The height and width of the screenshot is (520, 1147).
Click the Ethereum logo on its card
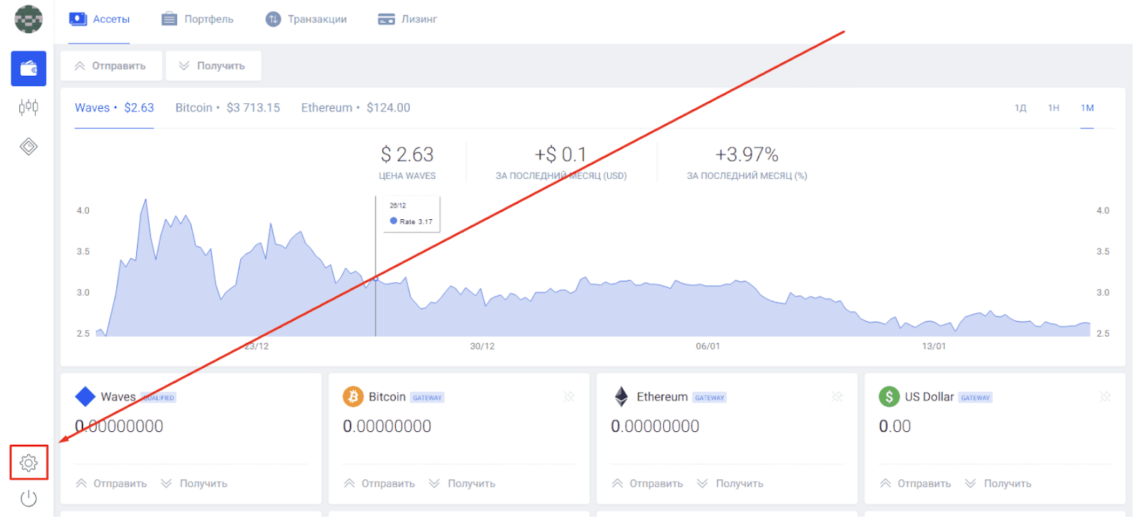622,396
